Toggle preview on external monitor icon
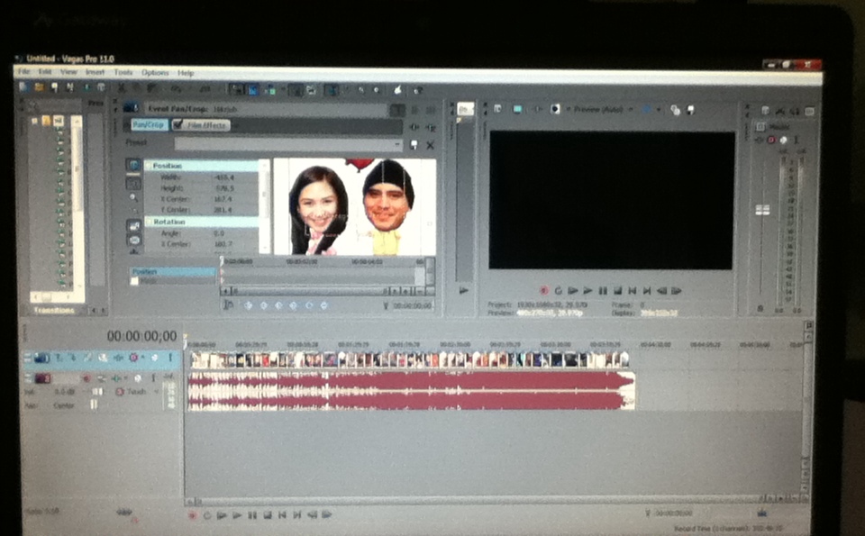865x536 pixels. (x=517, y=109)
